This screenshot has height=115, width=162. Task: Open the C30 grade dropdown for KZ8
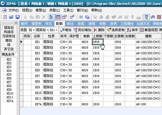(x=66, y=82)
